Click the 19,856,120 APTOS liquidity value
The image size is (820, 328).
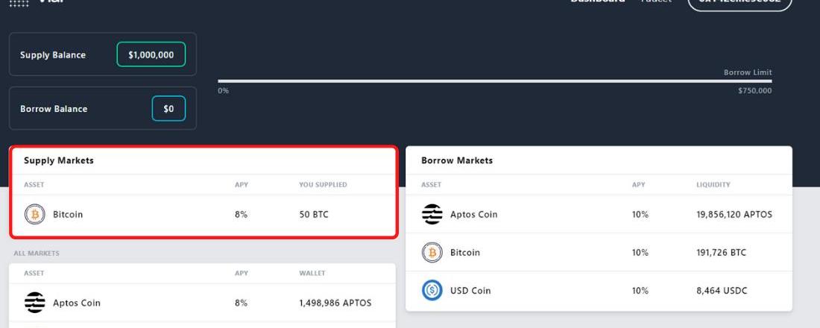[734, 215]
